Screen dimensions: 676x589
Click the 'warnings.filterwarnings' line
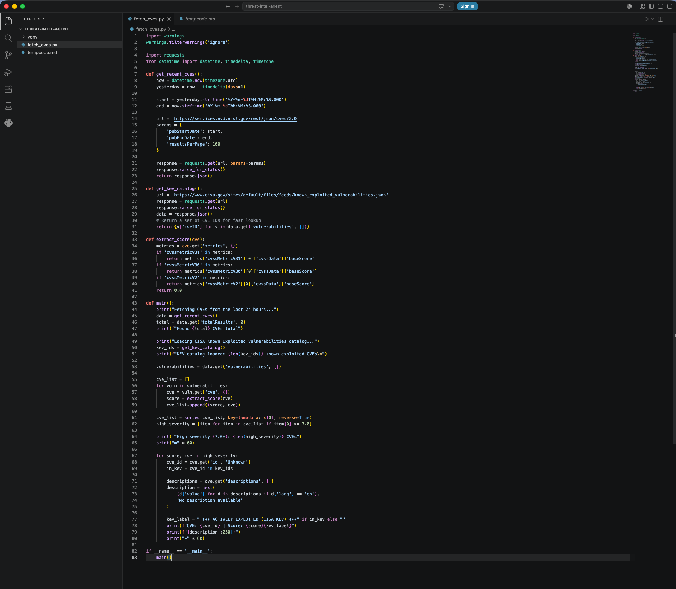(188, 42)
